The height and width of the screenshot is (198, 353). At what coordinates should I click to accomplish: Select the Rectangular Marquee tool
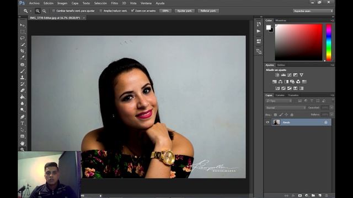22,32
